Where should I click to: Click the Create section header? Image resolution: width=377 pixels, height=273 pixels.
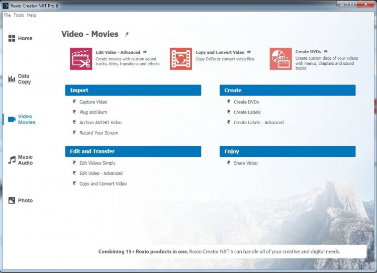tap(288, 90)
